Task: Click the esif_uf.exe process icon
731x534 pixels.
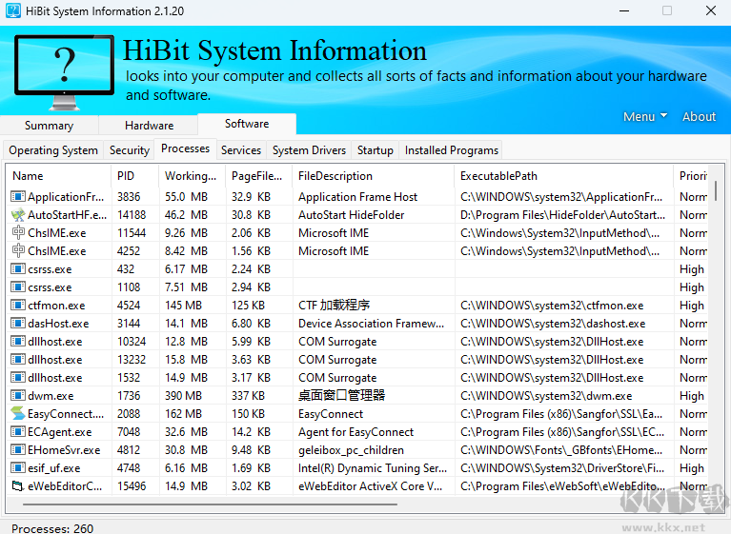Action: pyautogui.click(x=18, y=468)
